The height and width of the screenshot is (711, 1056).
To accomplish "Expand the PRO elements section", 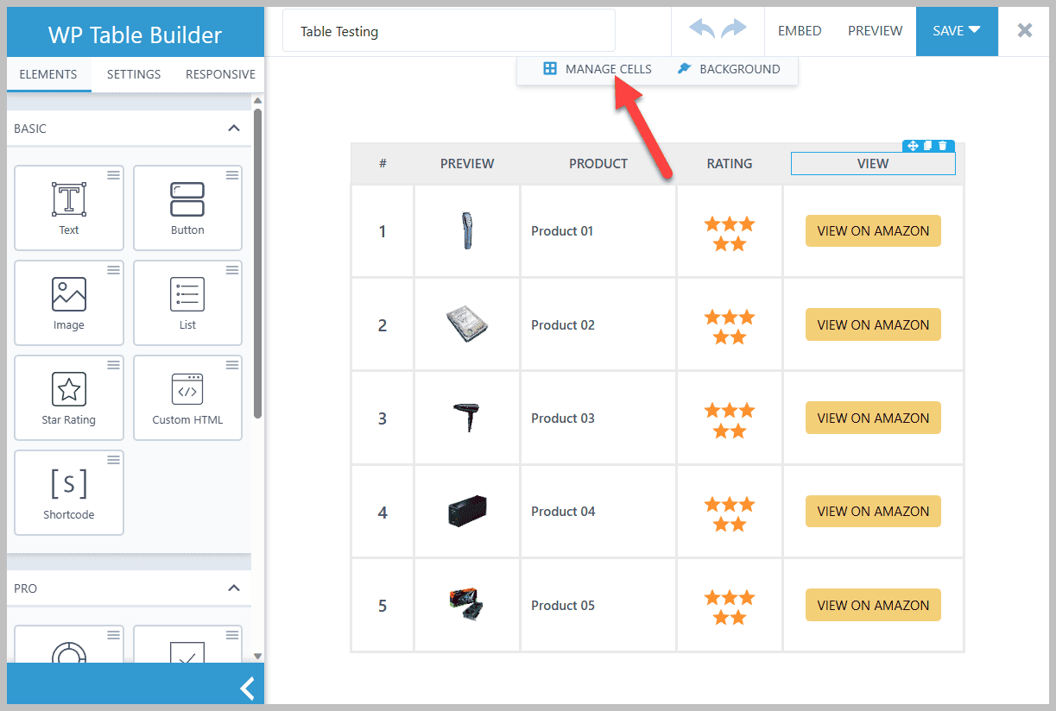I will coord(233,588).
